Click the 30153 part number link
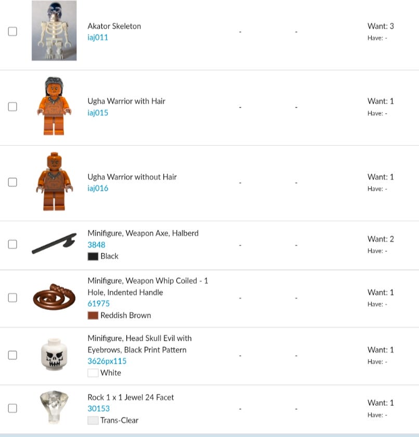The width and height of the screenshot is (419, 437). [98, 408]
